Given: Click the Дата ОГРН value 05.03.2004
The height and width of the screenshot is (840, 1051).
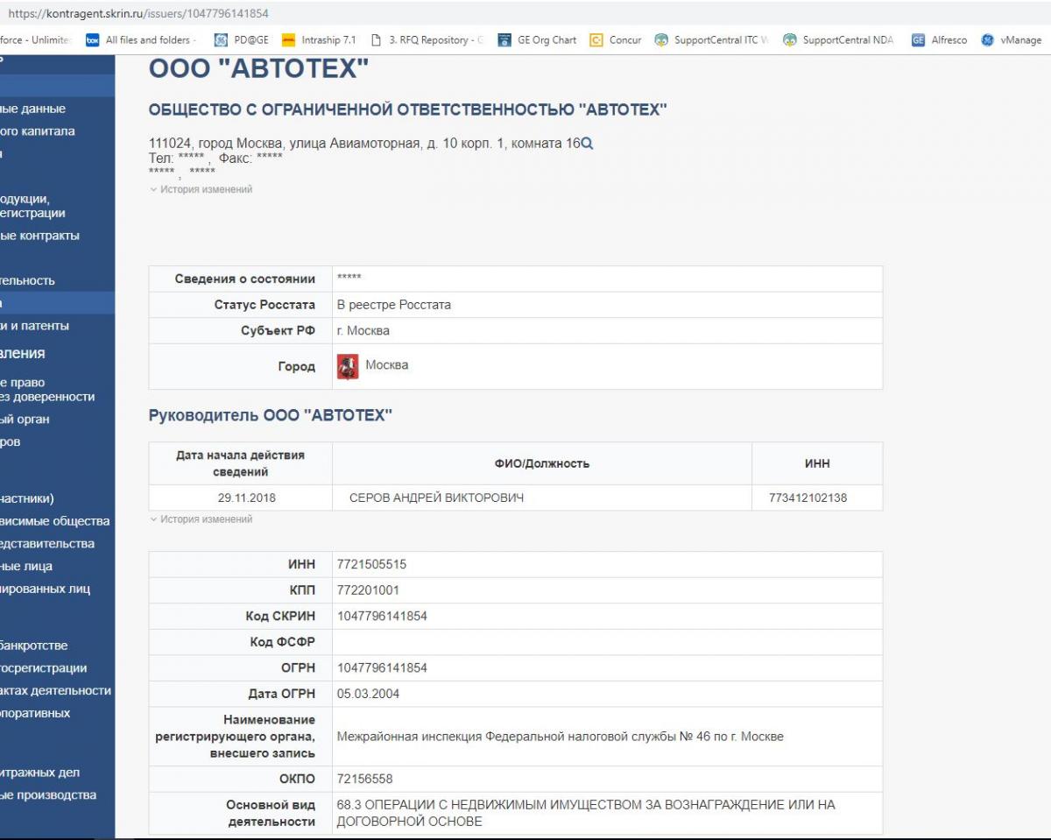Looking at the screenshot, I should coord(369,694).
